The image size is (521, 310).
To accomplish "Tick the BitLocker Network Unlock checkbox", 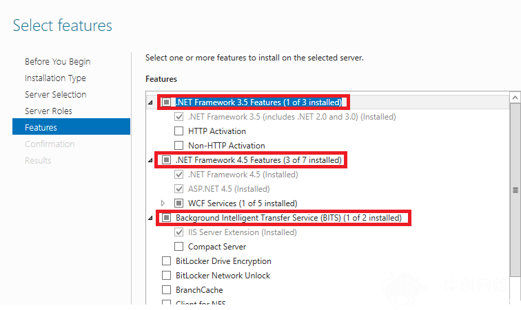I will (167, 275).
